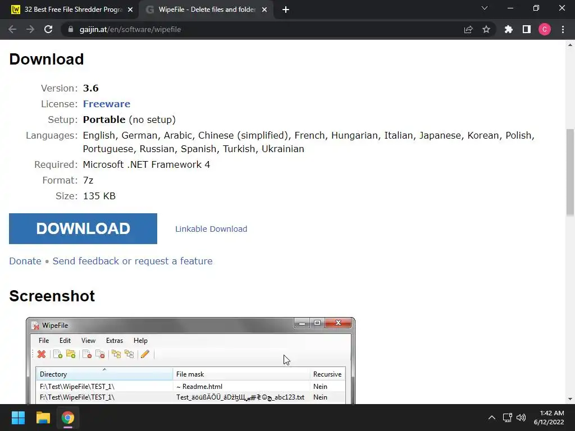This screenshot has height=431, width=575.
Task: Open a new browser tab
Action: 286,10
